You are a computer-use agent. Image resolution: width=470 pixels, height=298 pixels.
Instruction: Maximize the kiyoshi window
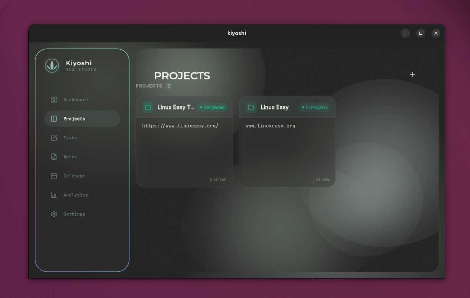pyautogui.click(x=421, y=33)
